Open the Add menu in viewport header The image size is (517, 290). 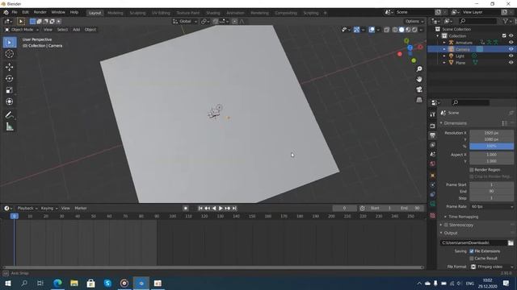tap(76, 30)
